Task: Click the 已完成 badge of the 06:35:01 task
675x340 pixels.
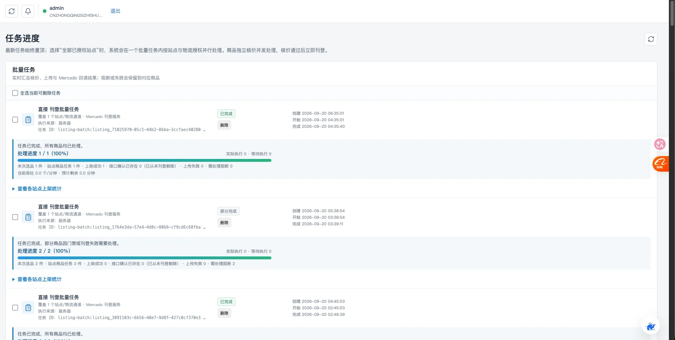Action: 226,114
